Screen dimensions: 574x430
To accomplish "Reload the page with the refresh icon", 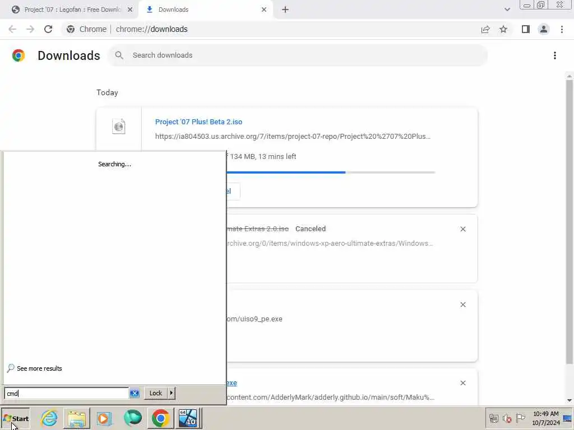I will [x=48, y=29].
